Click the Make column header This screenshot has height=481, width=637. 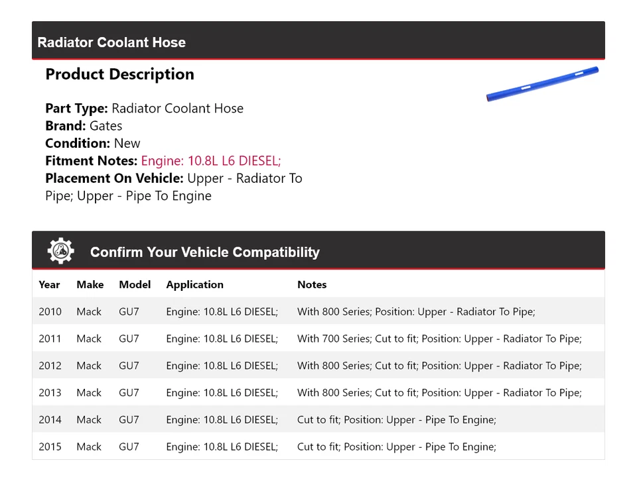tap(90, 285)
